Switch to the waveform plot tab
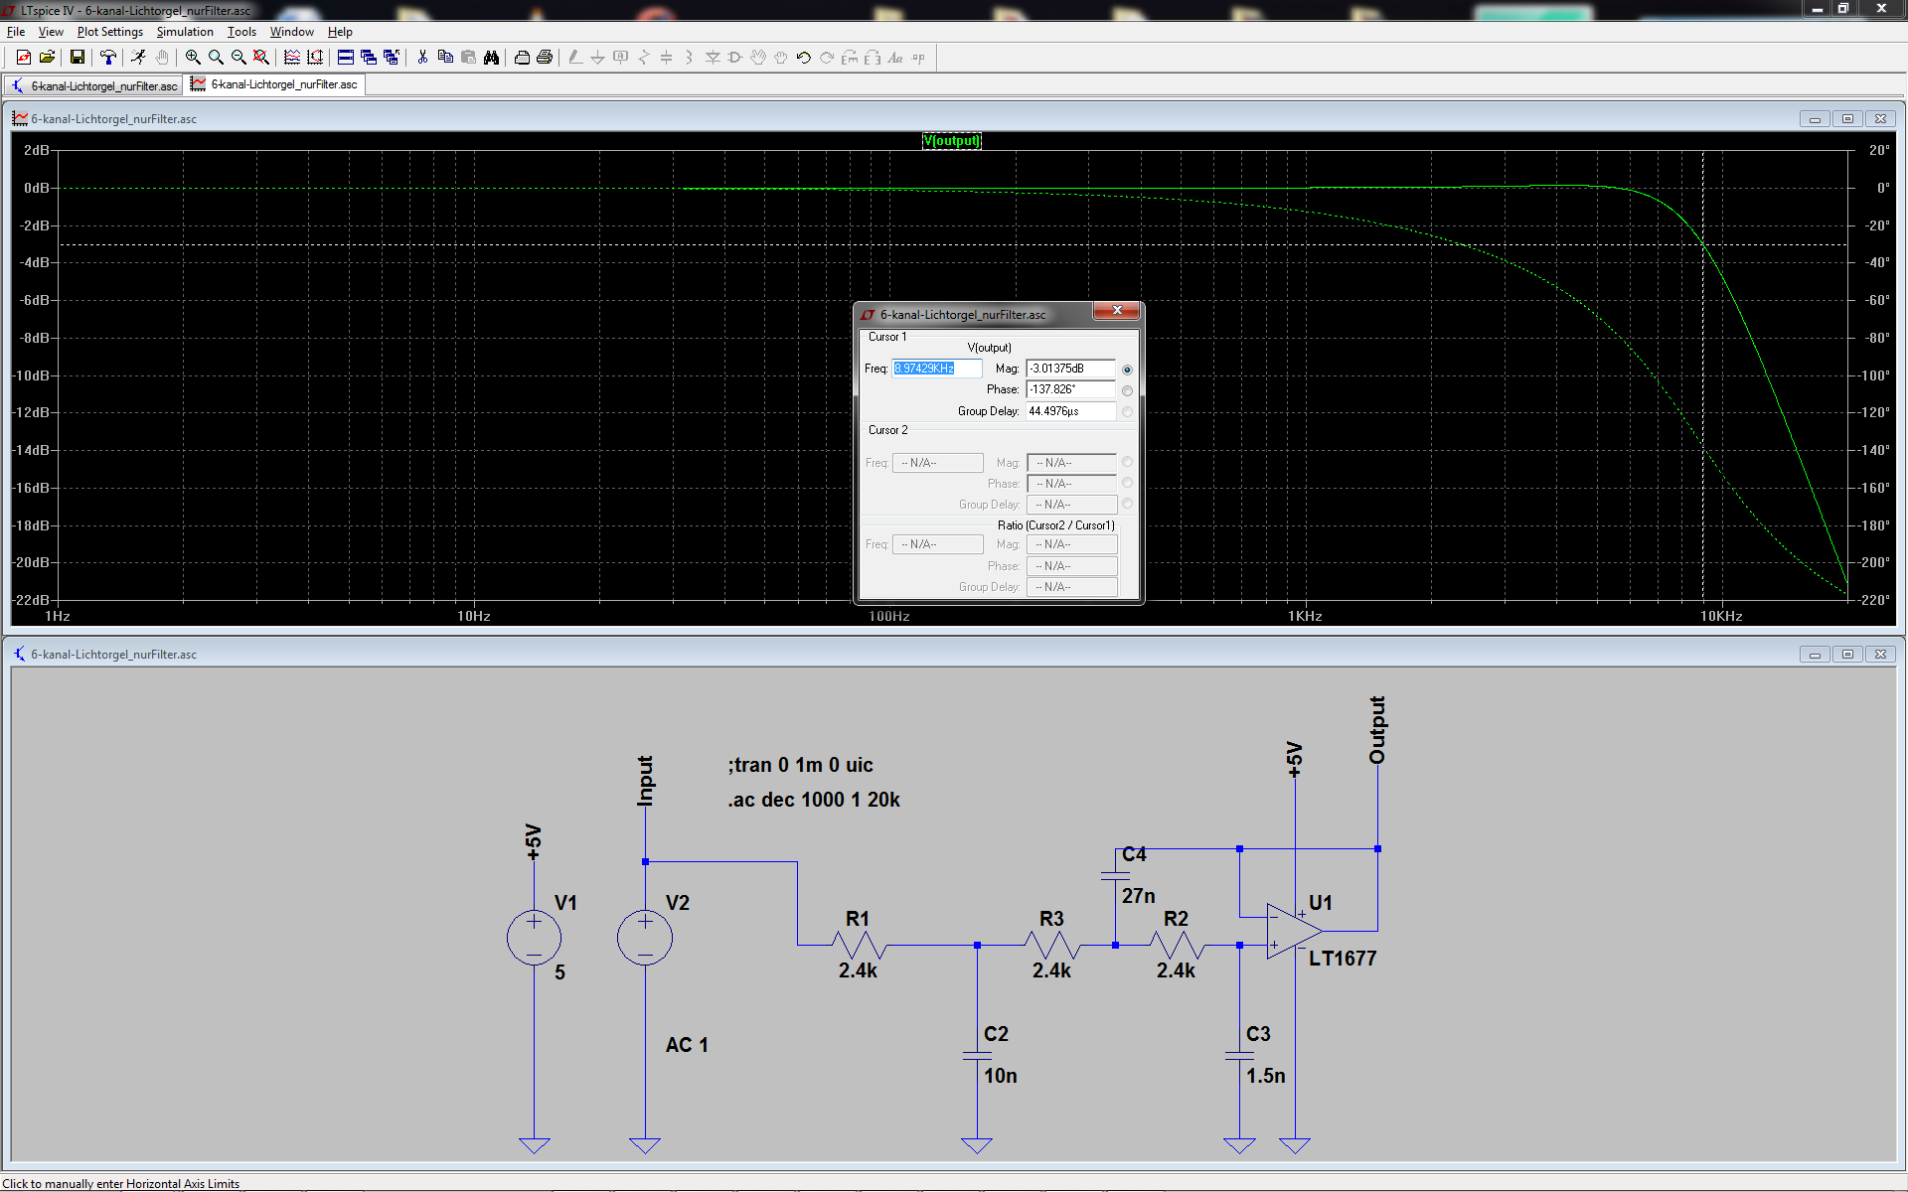Viewport: 1908px width, 1192px height. (x=274, y=84)
